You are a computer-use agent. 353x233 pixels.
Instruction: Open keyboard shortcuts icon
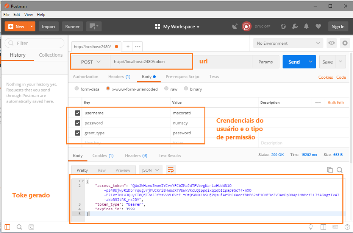(x=335, y=227)
